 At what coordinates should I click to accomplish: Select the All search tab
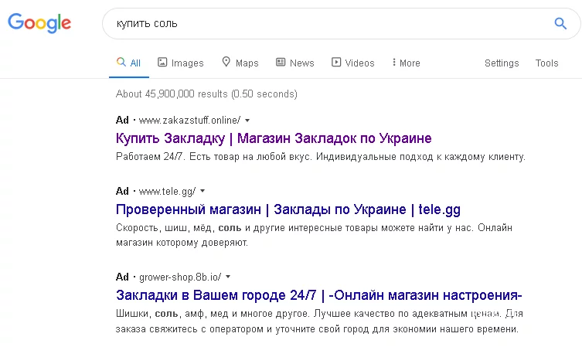128,63
